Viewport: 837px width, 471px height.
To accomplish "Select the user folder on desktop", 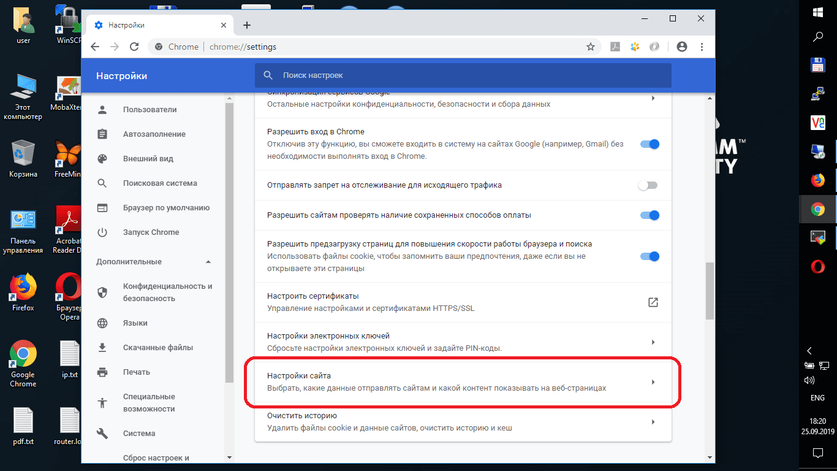I will [23, 25].
